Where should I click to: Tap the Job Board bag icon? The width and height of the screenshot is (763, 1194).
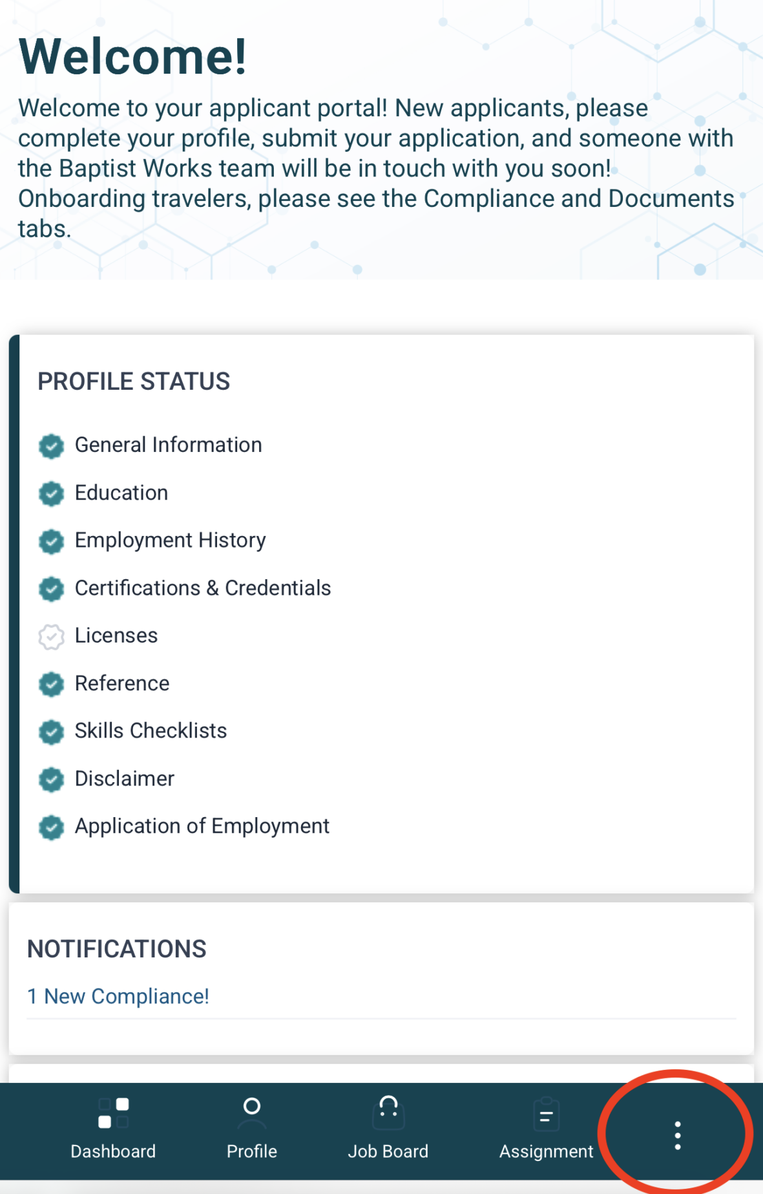[388, 1113]
